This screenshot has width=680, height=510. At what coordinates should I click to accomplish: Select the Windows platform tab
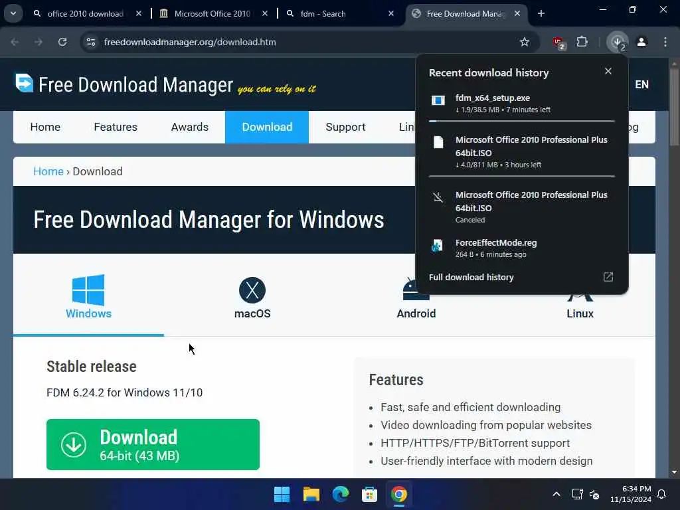tap(88, 297)
